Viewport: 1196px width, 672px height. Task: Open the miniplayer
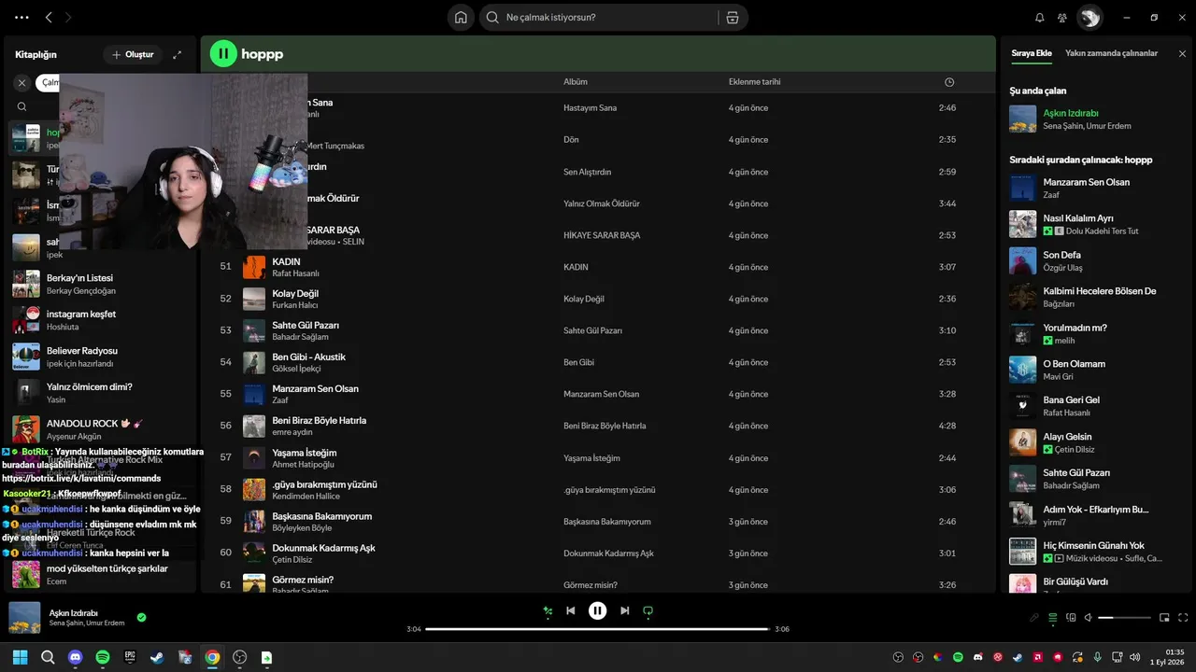[1164, 617]
